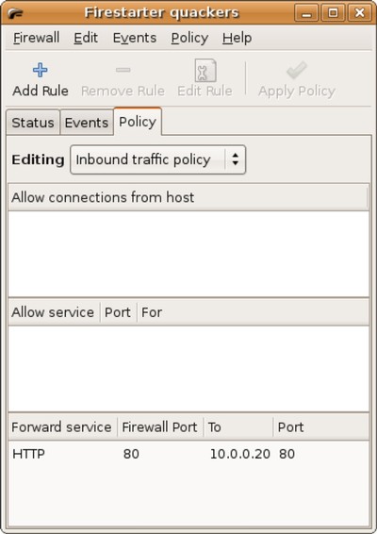Click the Edit Rule document icon
Viewport: 377px width, 534px height.
click(x=205, y=71)
